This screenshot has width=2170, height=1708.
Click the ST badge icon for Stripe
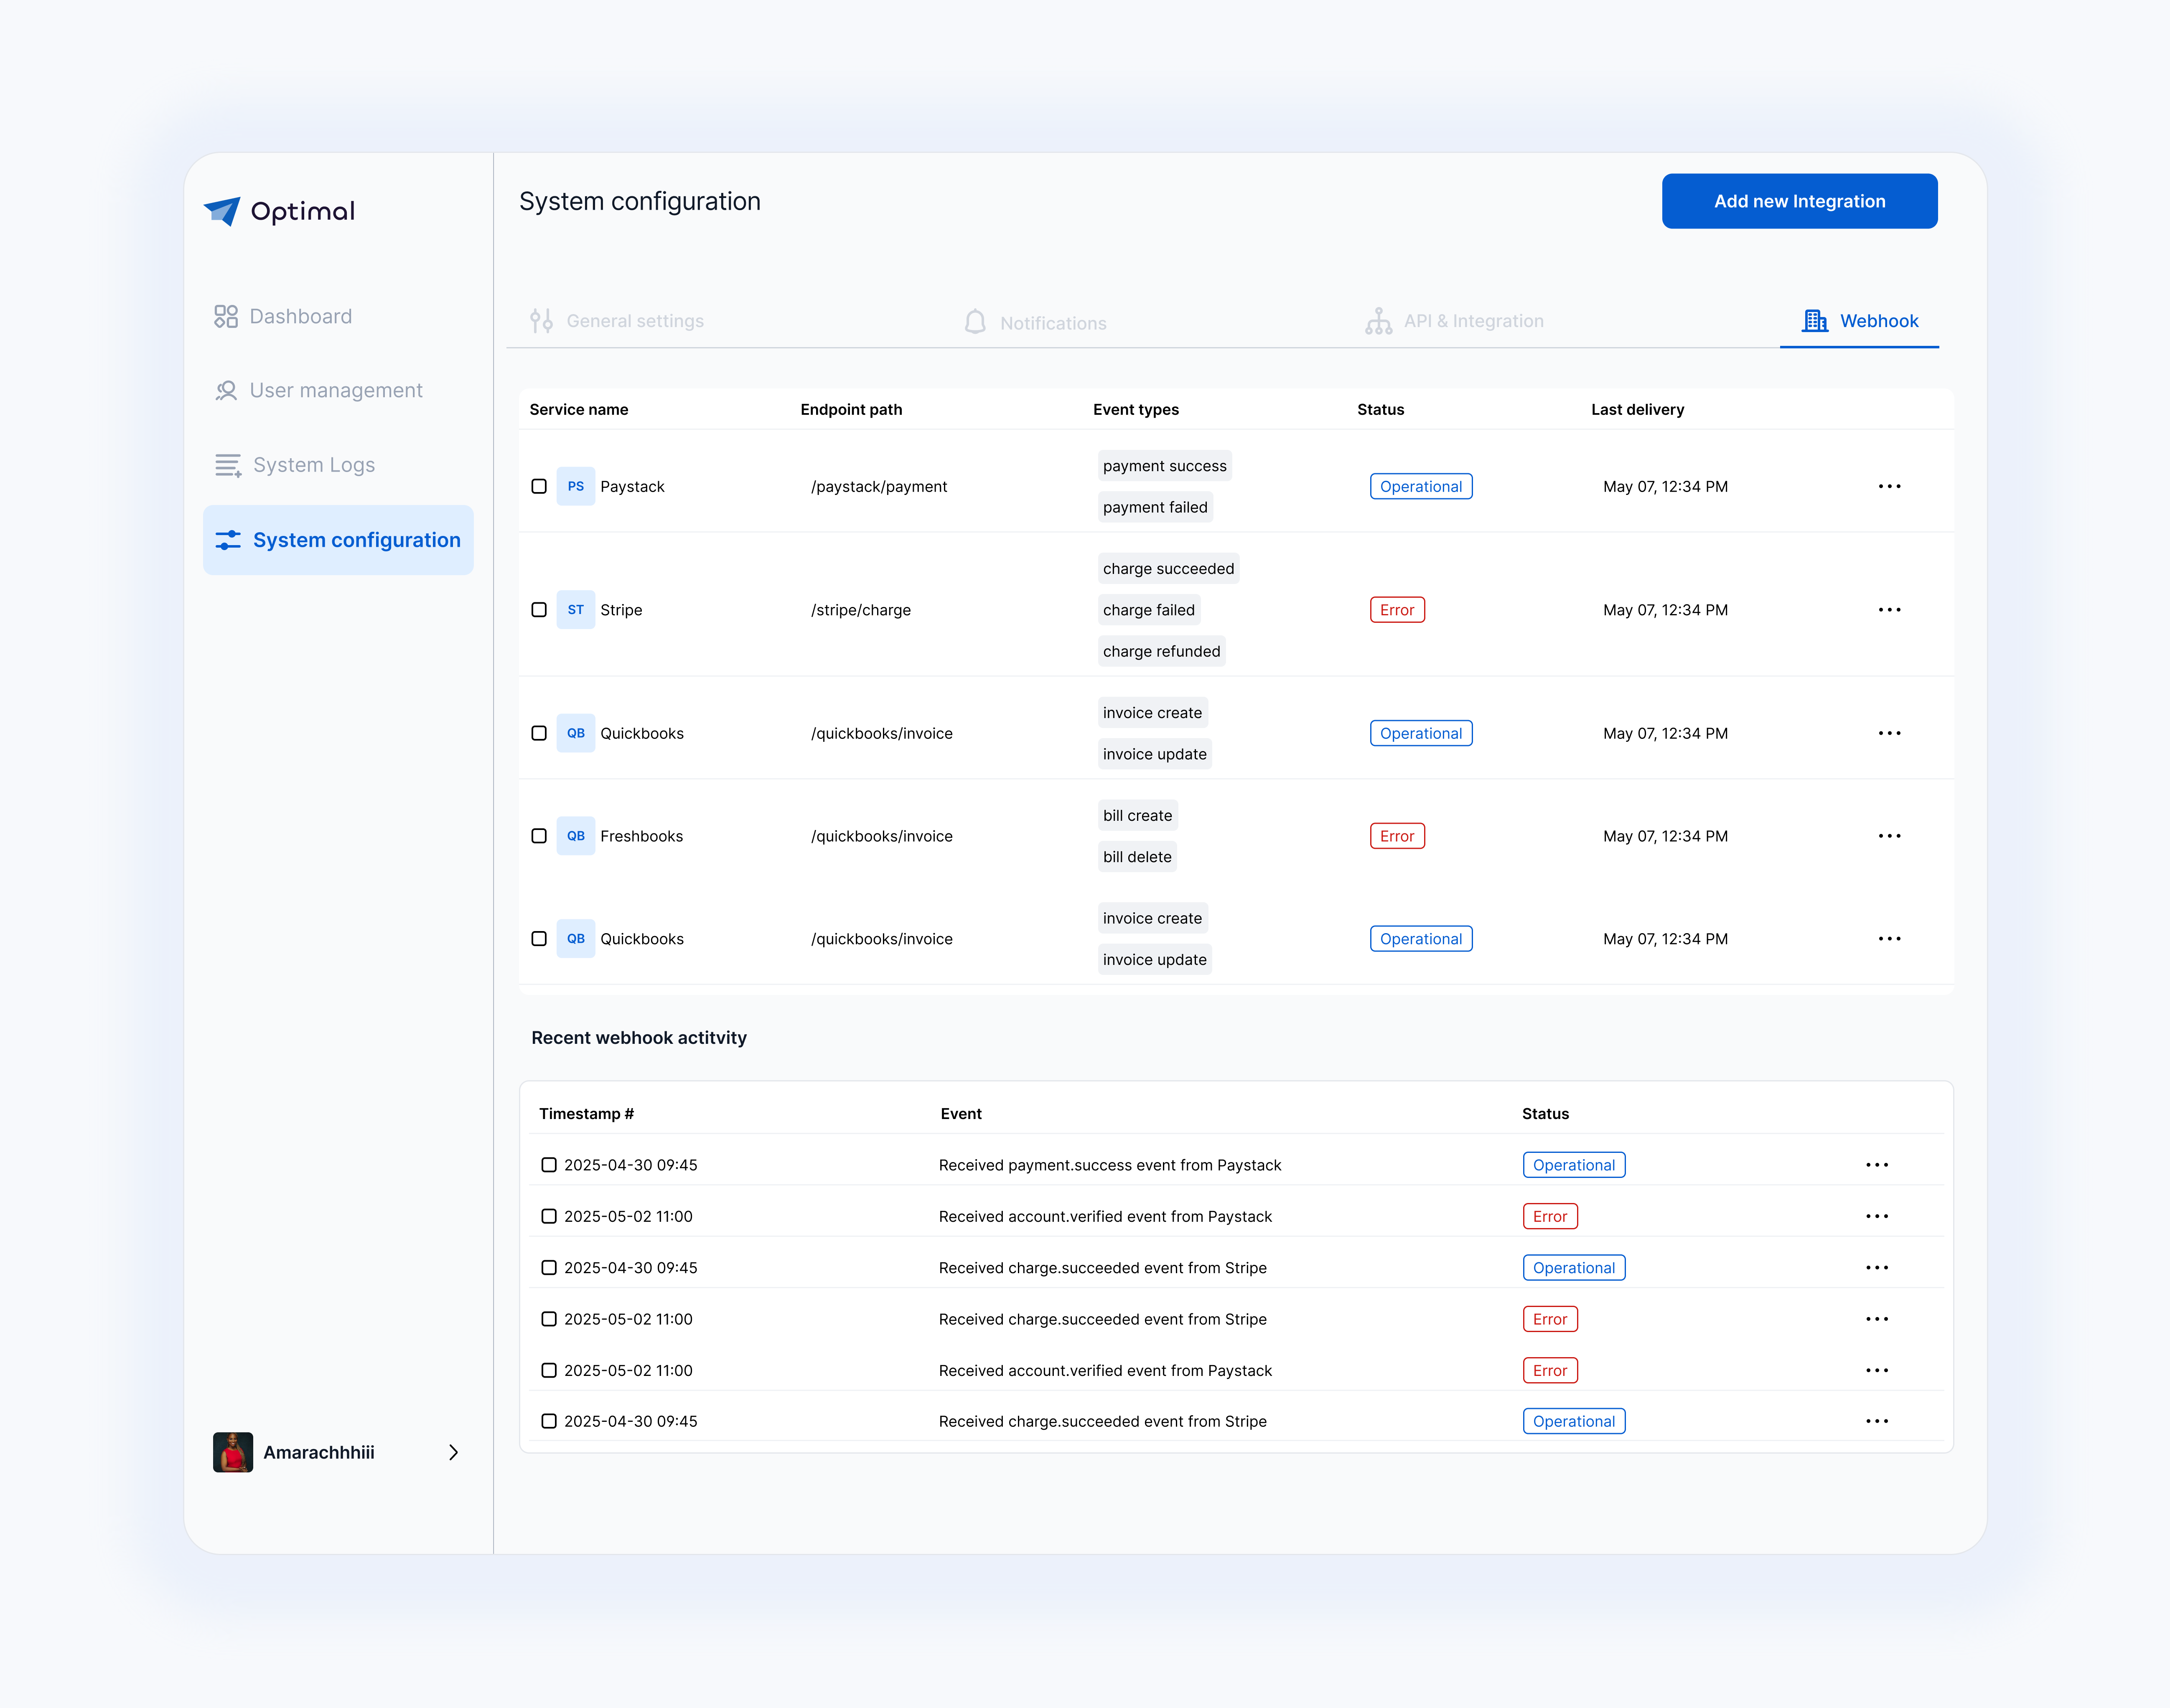[x=575, y=610]
